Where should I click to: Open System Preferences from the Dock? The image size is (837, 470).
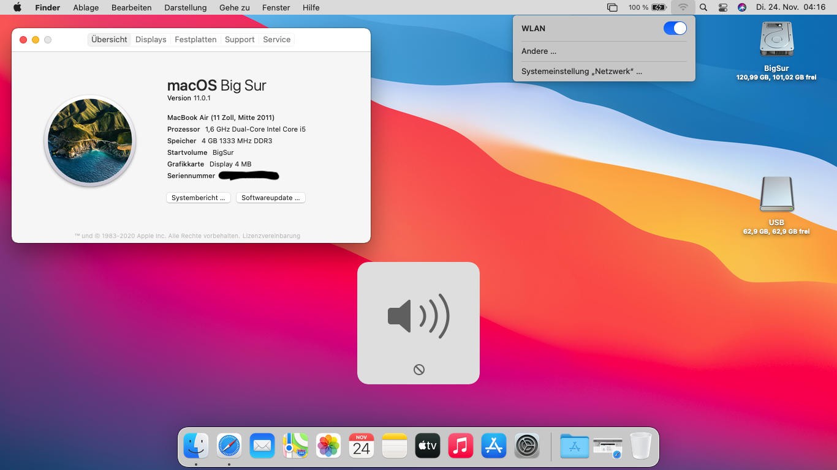pos(527,446)
